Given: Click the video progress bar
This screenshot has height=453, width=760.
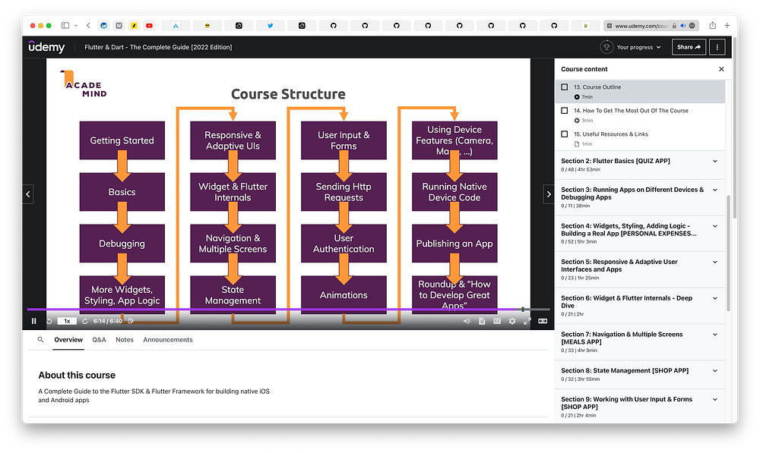Looking at the screenshot, I should (288, 309).
